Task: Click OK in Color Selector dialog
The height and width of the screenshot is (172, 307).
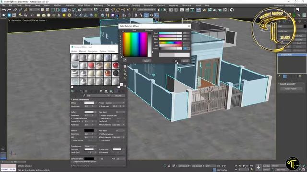Action: tap(176, 61)
